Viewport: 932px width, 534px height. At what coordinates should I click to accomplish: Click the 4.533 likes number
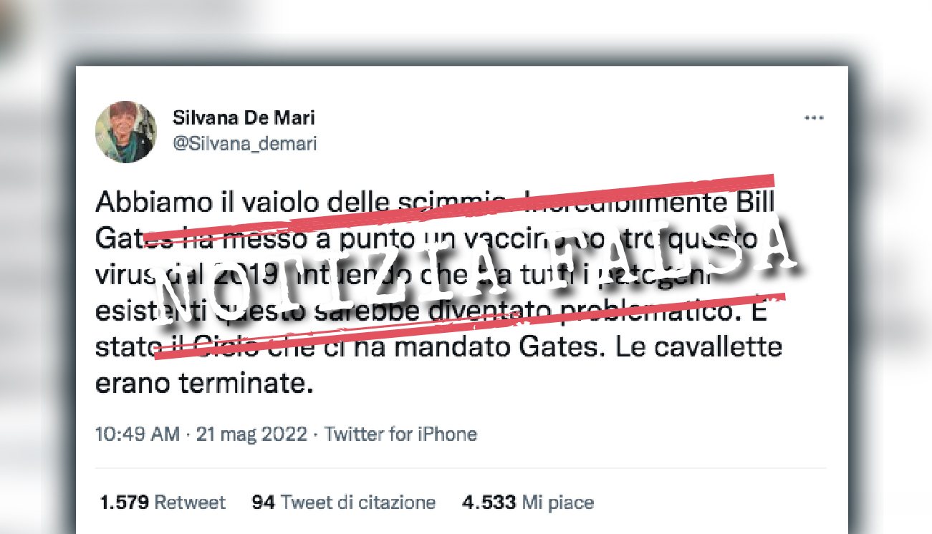pyautogui.click(x=489, y=503)
